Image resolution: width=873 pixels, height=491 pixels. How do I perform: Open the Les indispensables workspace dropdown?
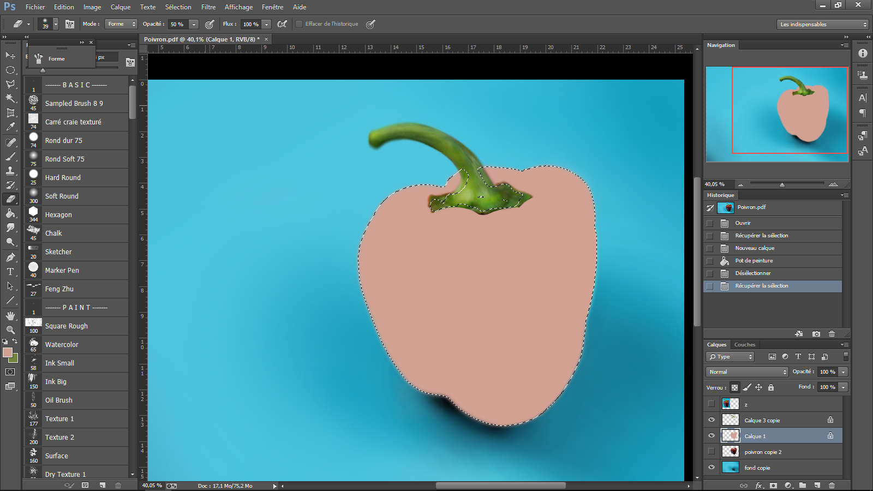pos(823,25)
